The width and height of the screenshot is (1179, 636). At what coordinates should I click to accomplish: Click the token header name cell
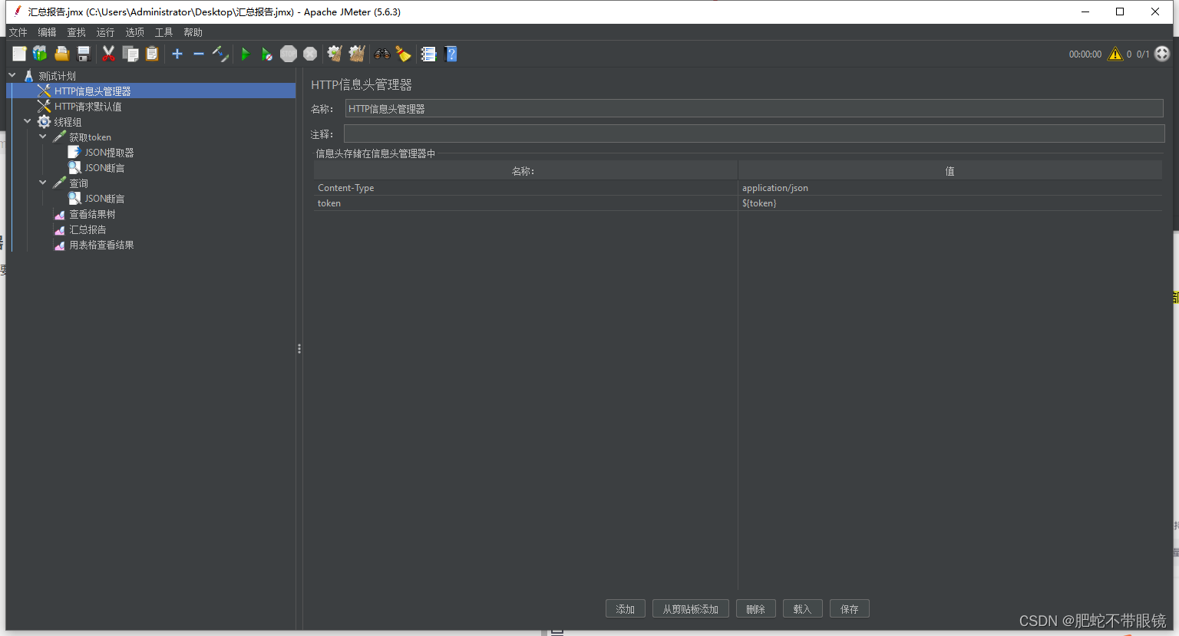pos(525,203)
